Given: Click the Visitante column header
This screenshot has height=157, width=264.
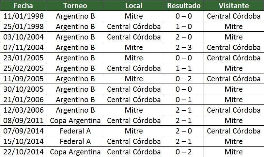Looking at the screenshot, I should [234, 6].
